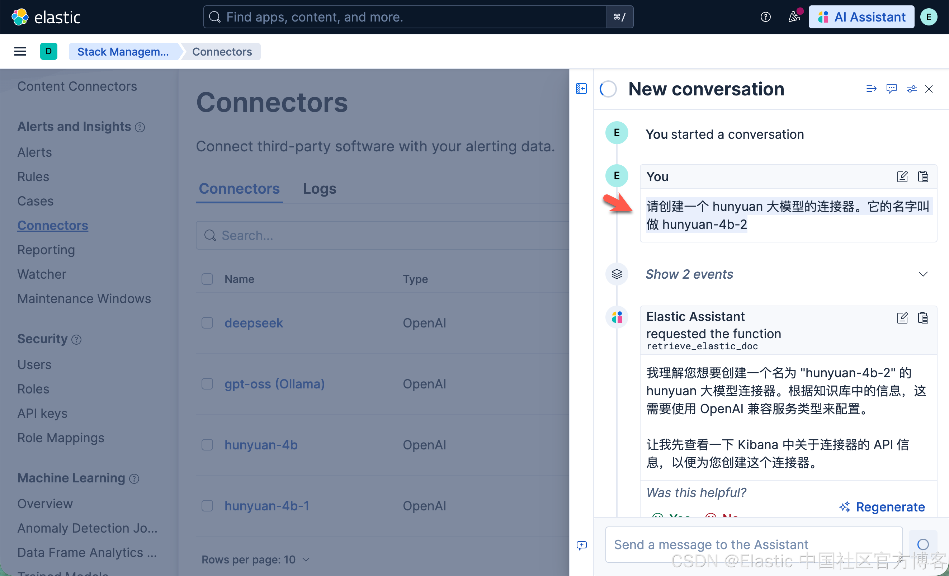The image size is (949, 576).
Task: Edit the You message with pencil icon
Action: click(x=902, y=177)
